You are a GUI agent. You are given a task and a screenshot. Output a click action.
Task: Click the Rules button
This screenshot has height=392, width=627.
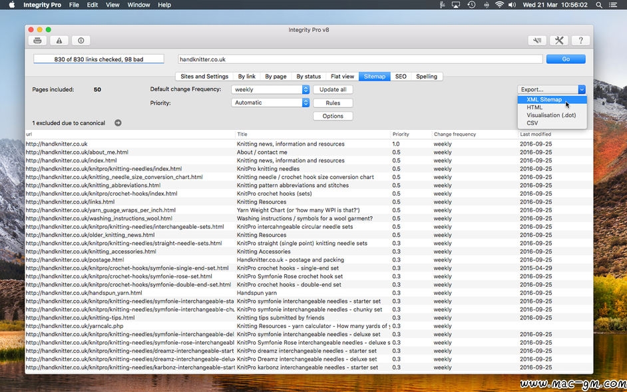tap(333, 102)
